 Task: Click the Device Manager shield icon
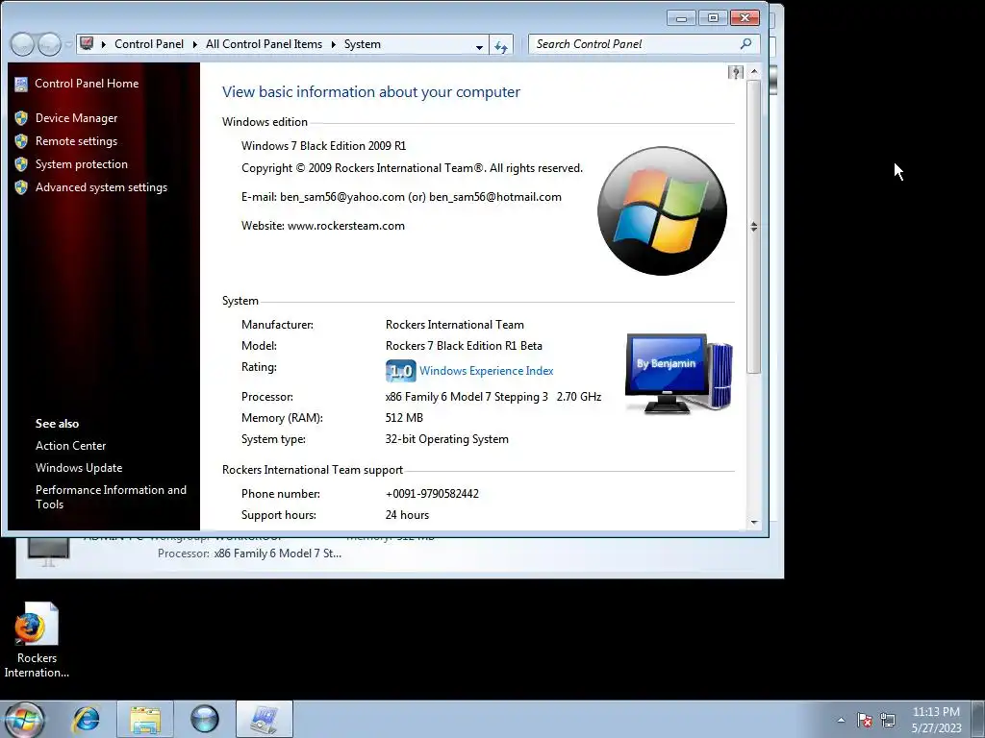(21, 118)
